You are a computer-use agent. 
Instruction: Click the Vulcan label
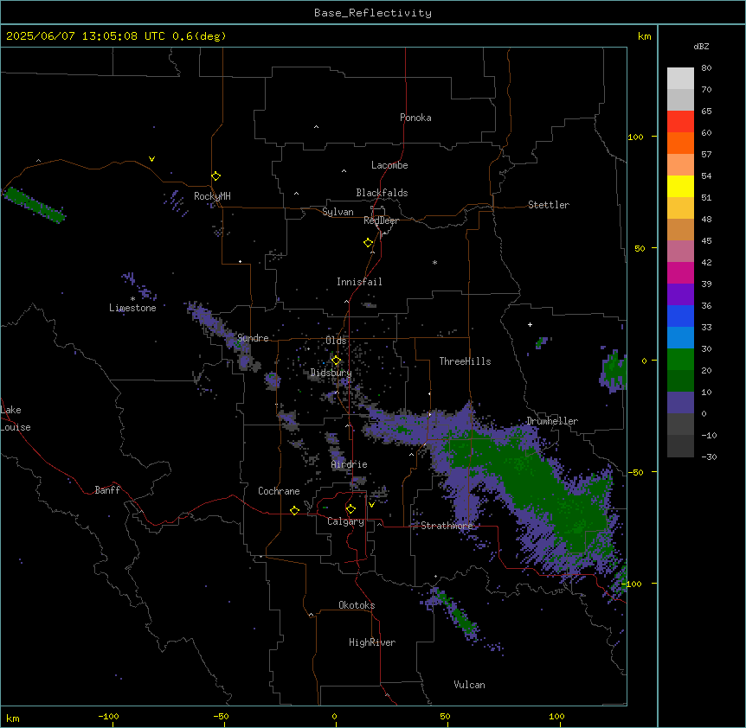(469, 685)
